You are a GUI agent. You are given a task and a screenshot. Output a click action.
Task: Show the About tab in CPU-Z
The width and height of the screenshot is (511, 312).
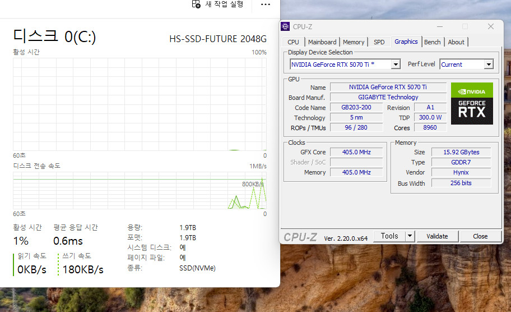(x=456, y=42)
